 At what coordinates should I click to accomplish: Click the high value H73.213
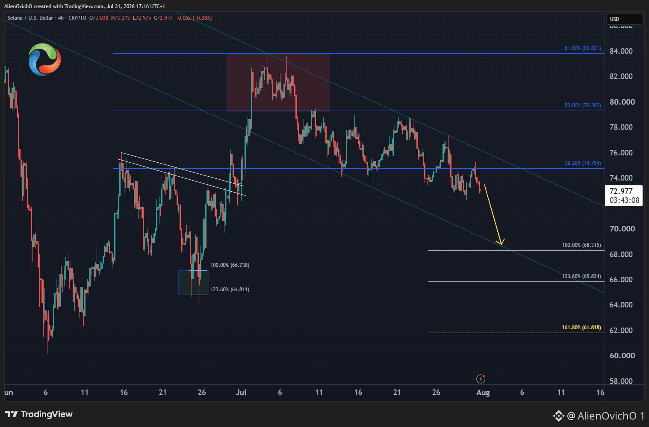click(x=120, y=18)
